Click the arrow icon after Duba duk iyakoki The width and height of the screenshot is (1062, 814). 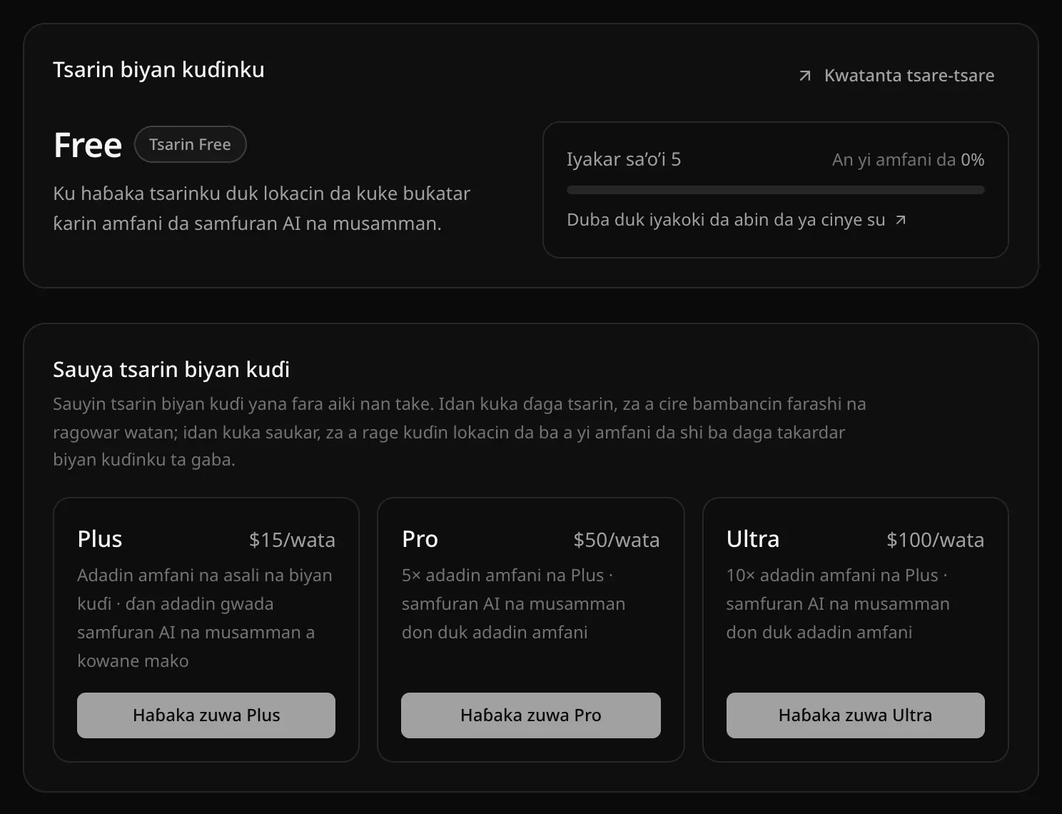[x=901, y=220]
